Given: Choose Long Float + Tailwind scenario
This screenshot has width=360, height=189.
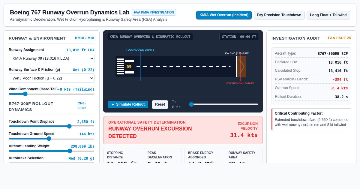Looking at the screenshot, I should pyautogui.click(x=328, y=15).
